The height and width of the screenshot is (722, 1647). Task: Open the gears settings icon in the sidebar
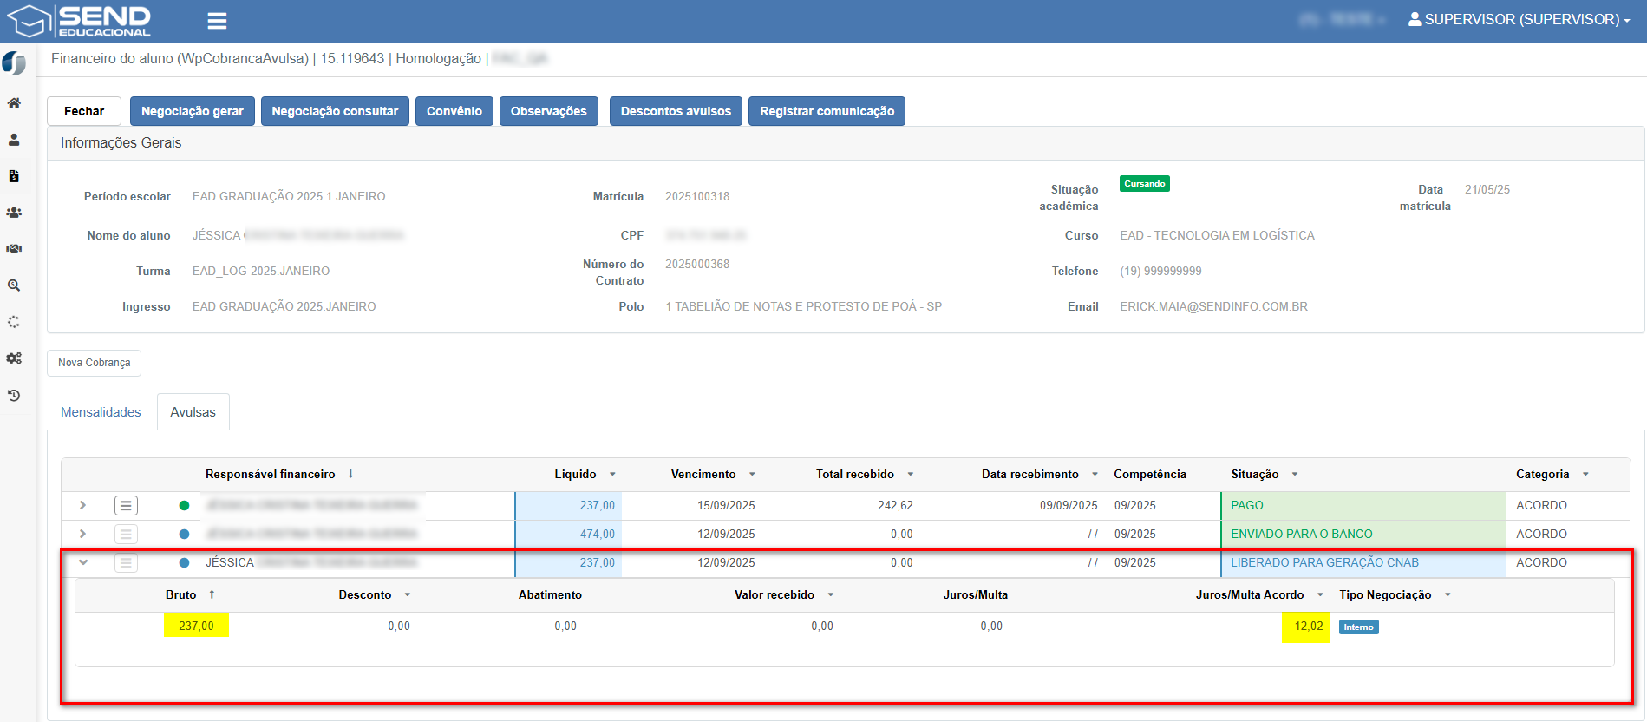[x=14, y=358]
